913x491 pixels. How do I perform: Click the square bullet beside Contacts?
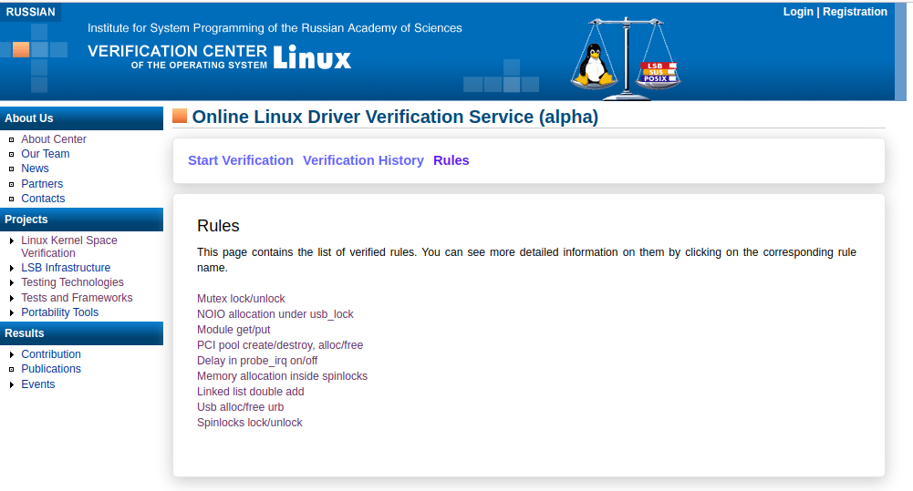click(11, 199)
